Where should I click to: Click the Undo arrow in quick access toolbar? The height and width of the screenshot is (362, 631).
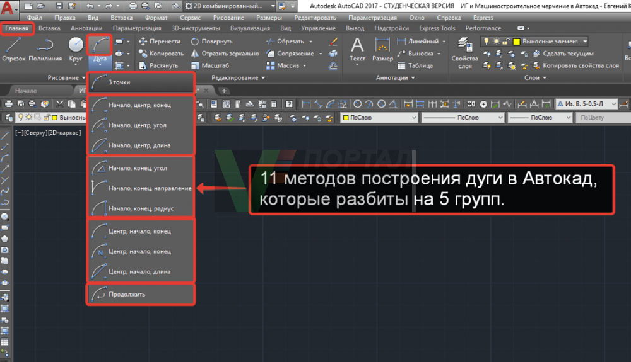[x=90, y=6]
